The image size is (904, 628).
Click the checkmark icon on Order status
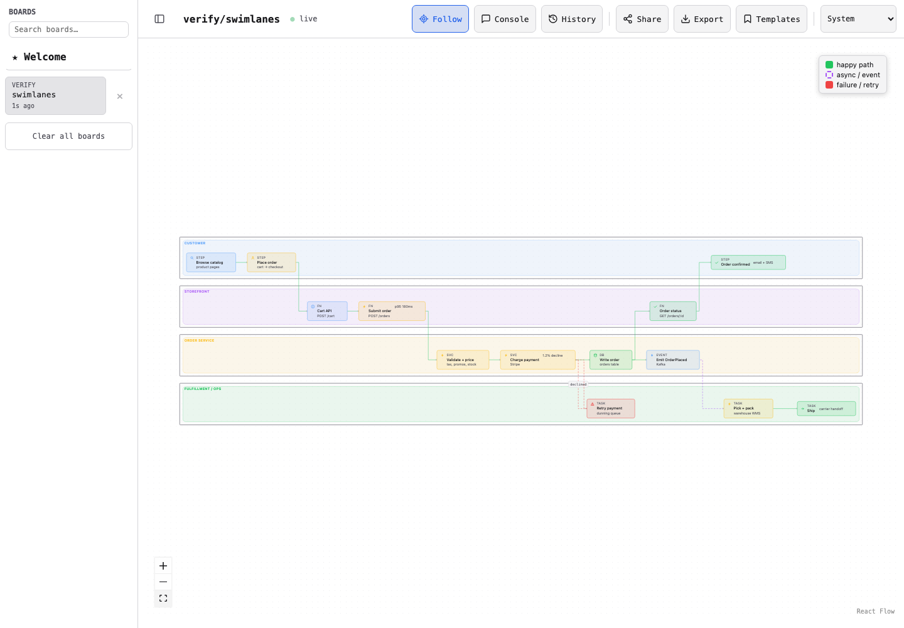(655, 306)
